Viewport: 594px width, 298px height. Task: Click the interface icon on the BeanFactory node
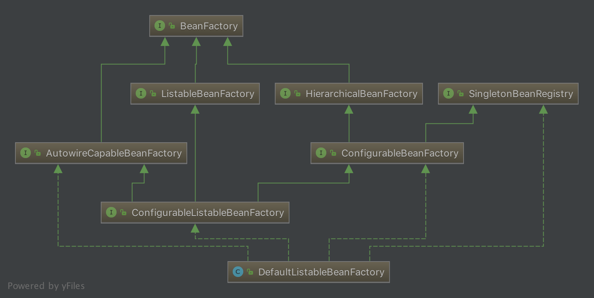pyautogui.click(x=160, y=26)
